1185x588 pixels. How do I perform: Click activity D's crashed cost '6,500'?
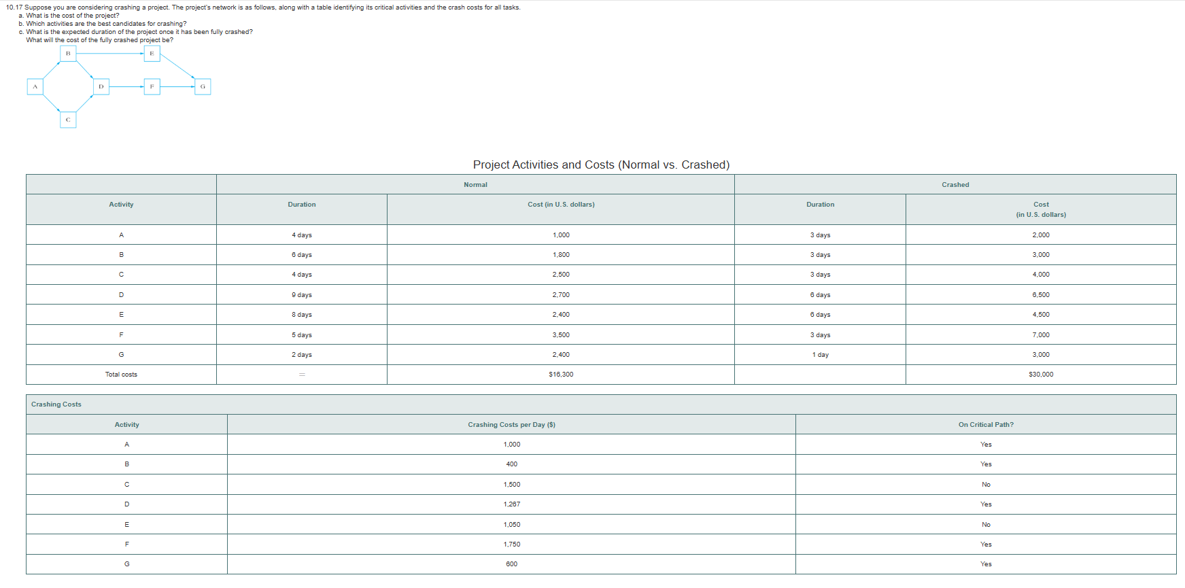[x=1041, y=295]
